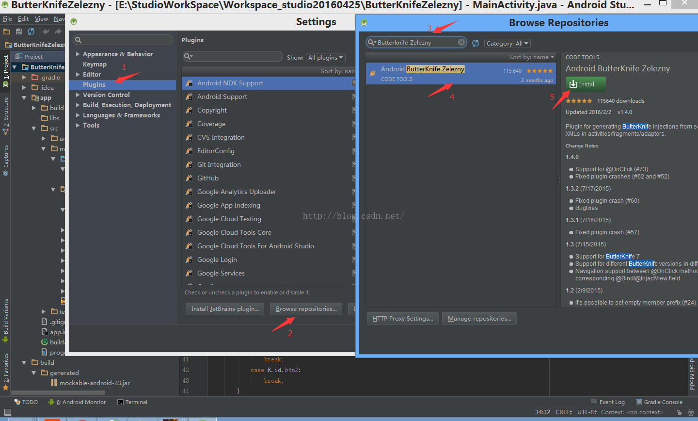Click the GitHub plugin icon

pyautogui.click(x=190, y=178)
